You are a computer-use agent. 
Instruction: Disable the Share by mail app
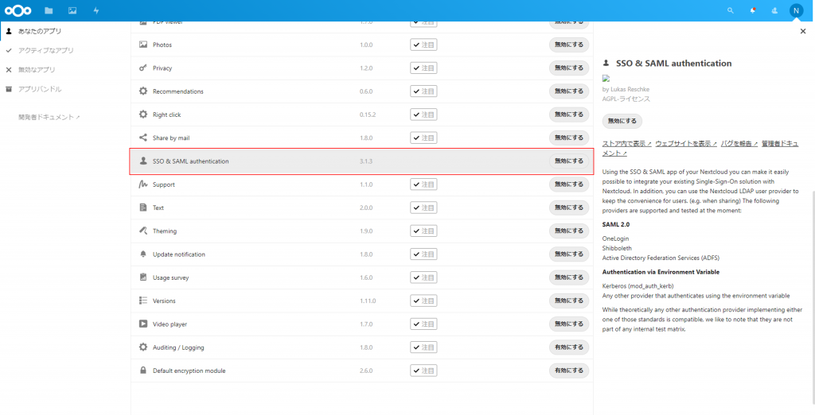(569, 138)
